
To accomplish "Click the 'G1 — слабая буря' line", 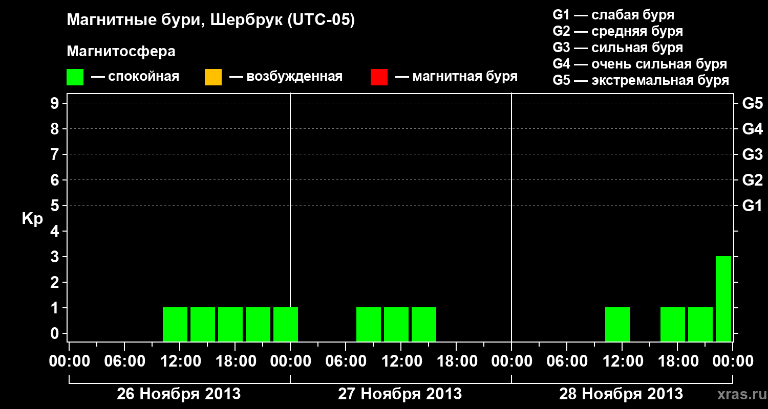I will [x=613, y=15].
